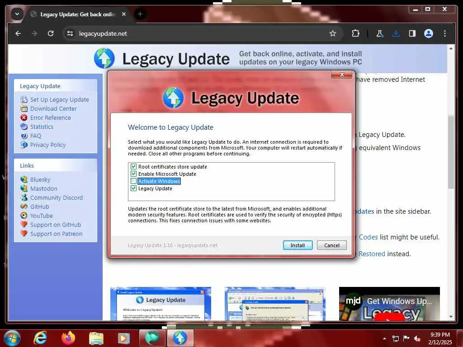
Task: Open Mastodon link in Links panel
Action: point(44,188)
